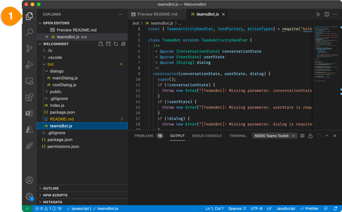Change encoding via UTF-8 status item
This screenshot has width=342, height=212.
coord(256,209)
